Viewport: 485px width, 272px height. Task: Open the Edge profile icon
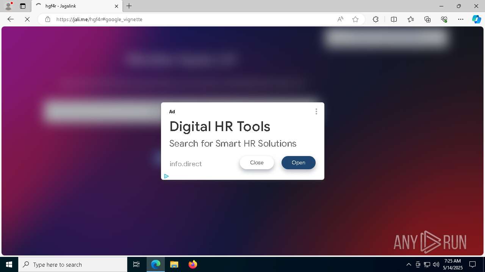click(8, 6)
